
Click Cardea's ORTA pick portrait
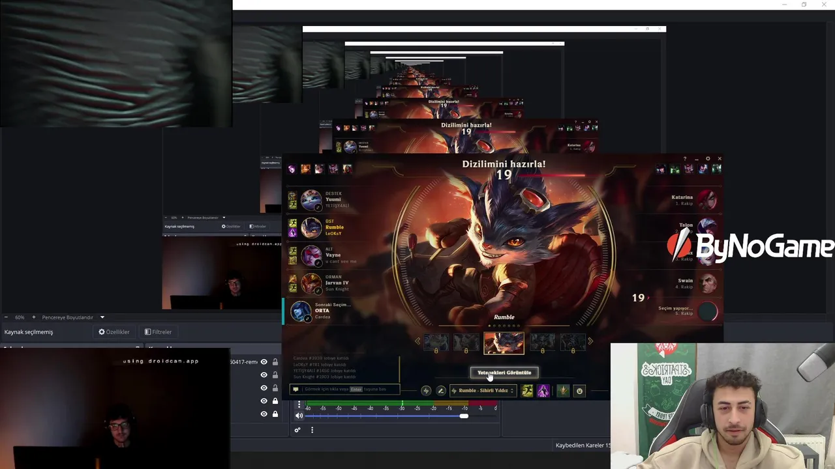[301, 311]
